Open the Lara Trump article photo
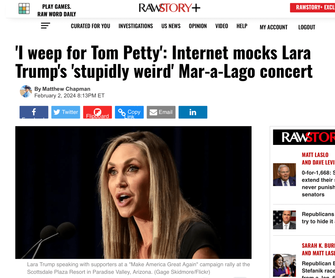The image size is (335, 278). pyautogui.click(x=133, y=192)
